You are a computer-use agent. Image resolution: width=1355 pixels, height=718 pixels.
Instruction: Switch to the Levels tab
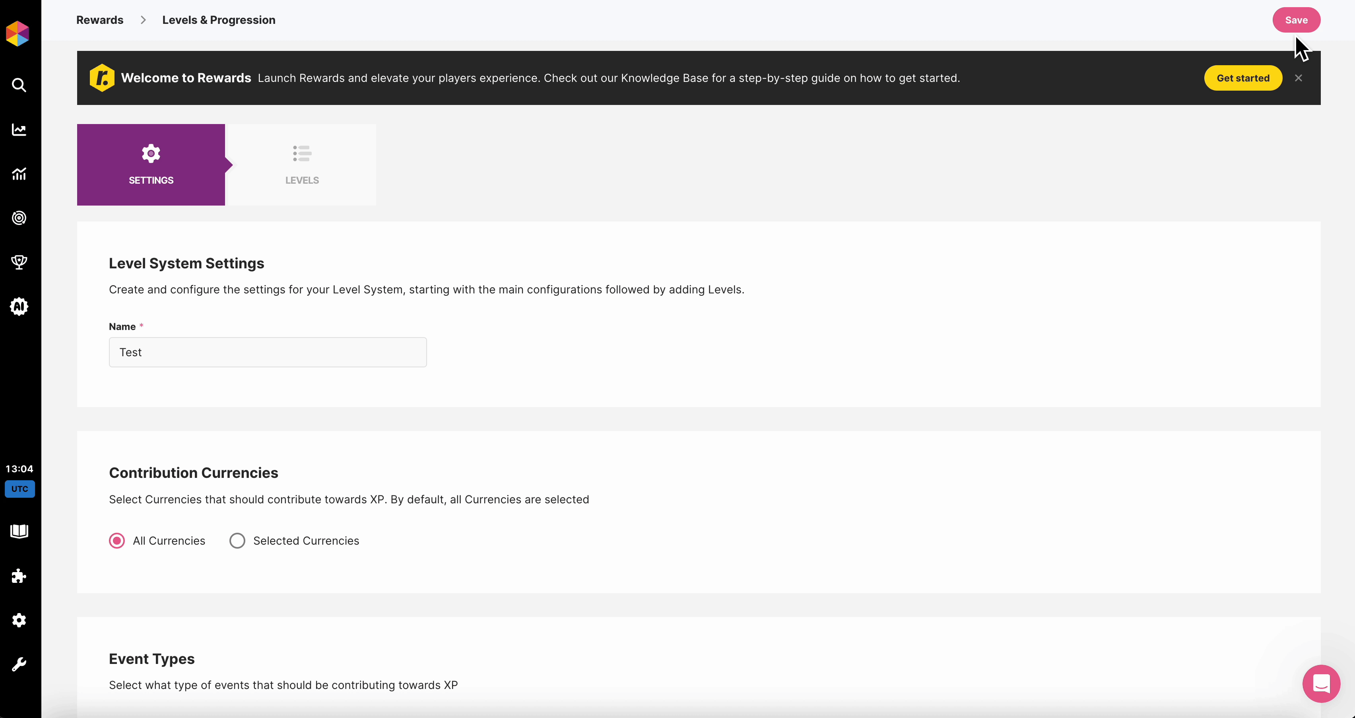(301, 165)
